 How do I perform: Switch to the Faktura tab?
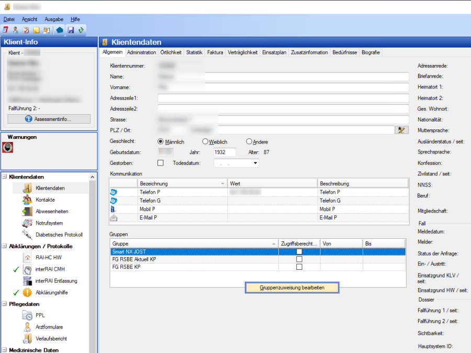[x=215, y=52]
